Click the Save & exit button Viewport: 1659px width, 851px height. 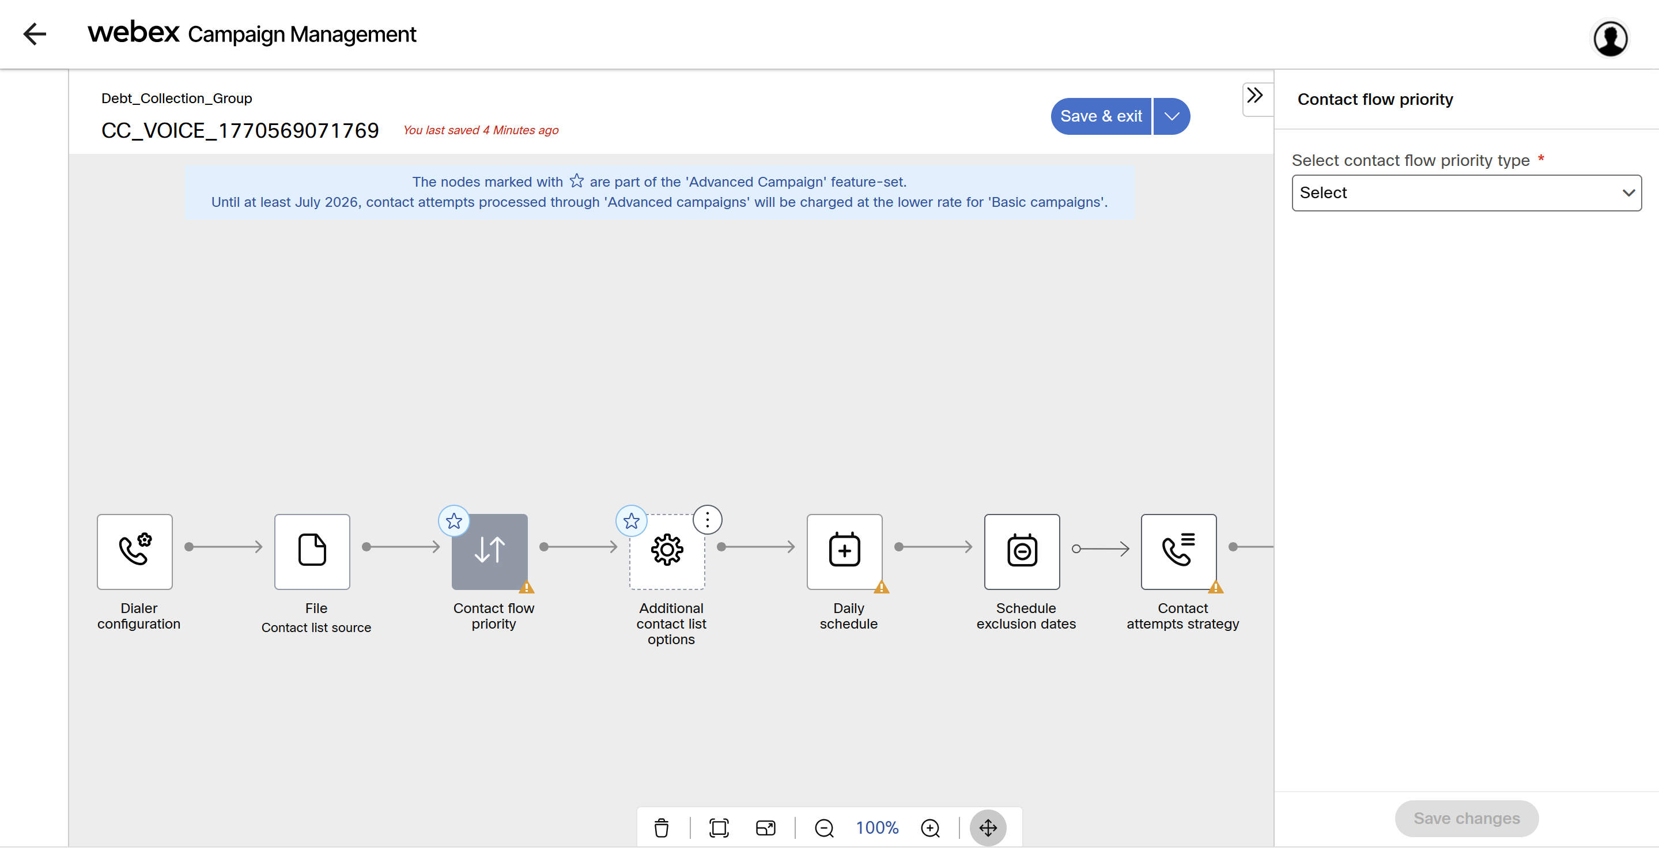click(1101, 116)
